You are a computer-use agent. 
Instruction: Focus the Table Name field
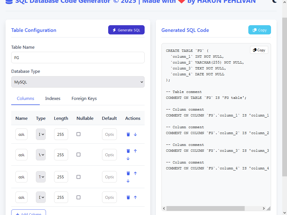pos(78,58)
